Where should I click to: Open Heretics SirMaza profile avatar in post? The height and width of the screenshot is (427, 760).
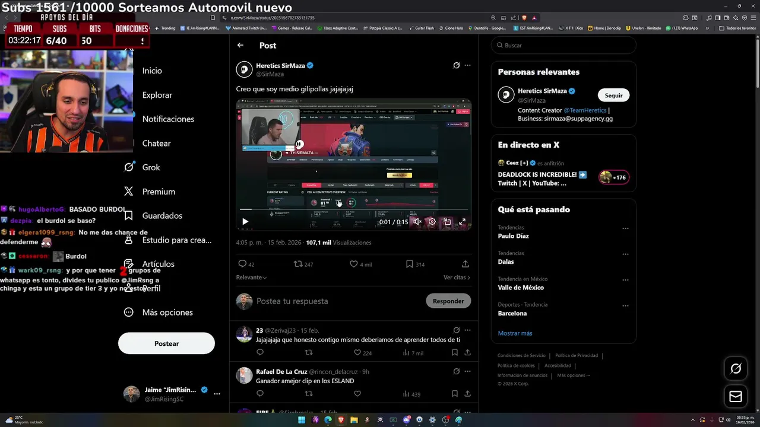click(244, 69)
